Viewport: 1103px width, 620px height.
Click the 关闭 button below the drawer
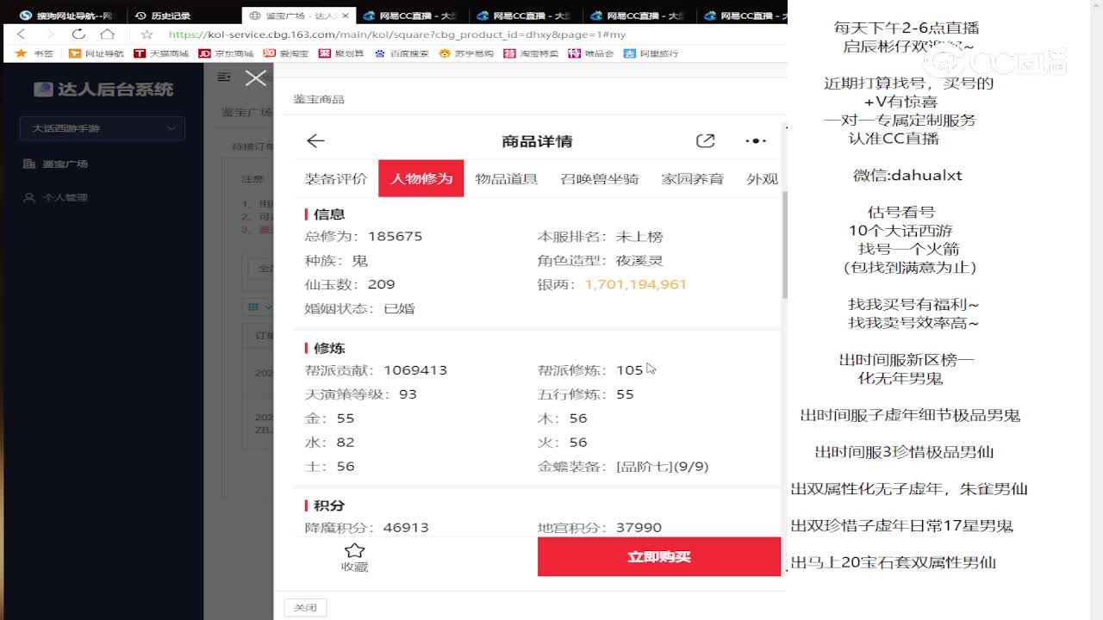pos(305,607)
